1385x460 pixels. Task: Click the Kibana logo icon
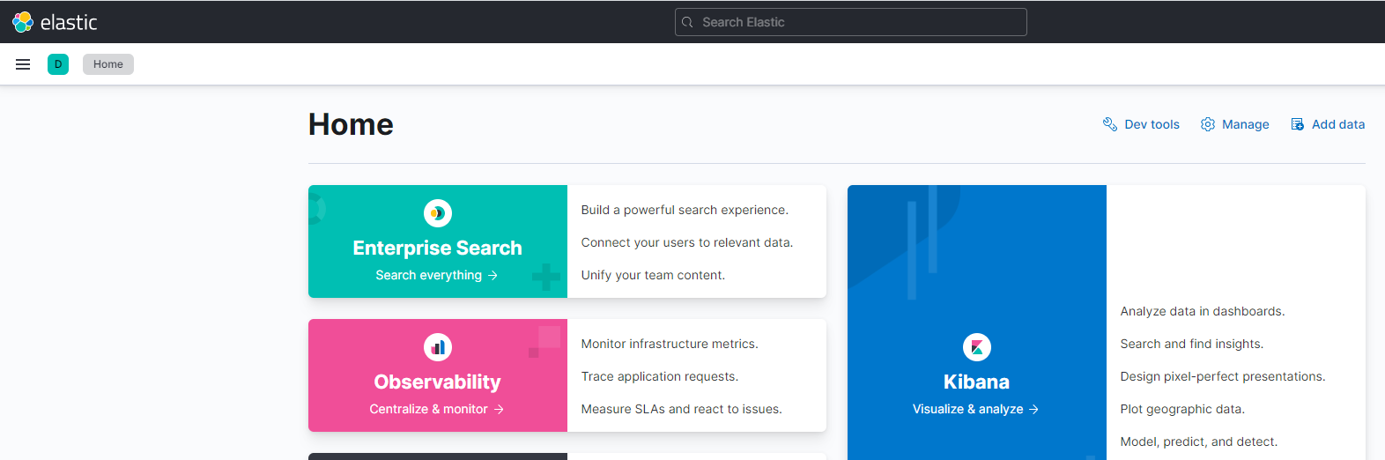click(x=977, y=347)
